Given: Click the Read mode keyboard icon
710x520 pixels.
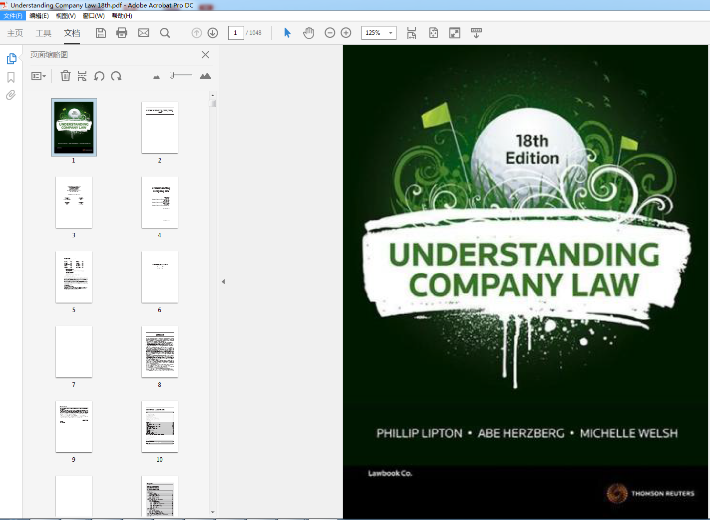Looking at the screenshot, I should click(476, 33).
